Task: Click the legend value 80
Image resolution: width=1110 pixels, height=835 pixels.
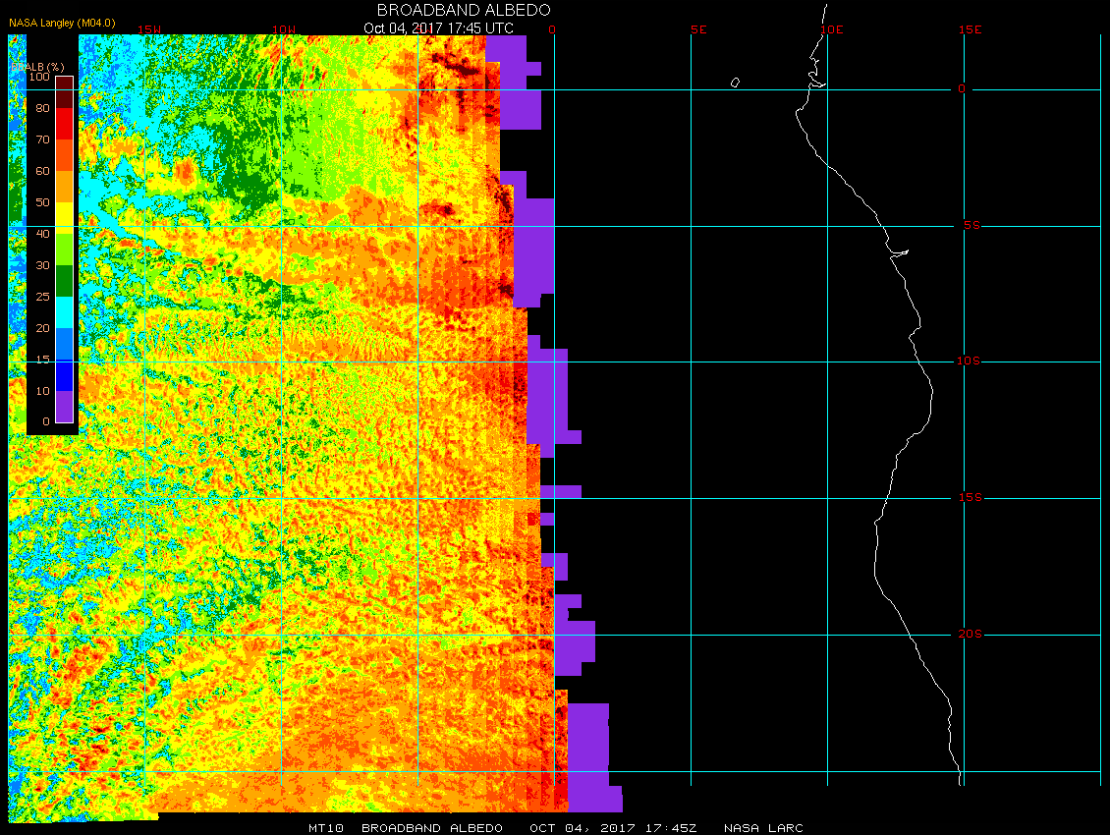Action: [x=42, y=108]
